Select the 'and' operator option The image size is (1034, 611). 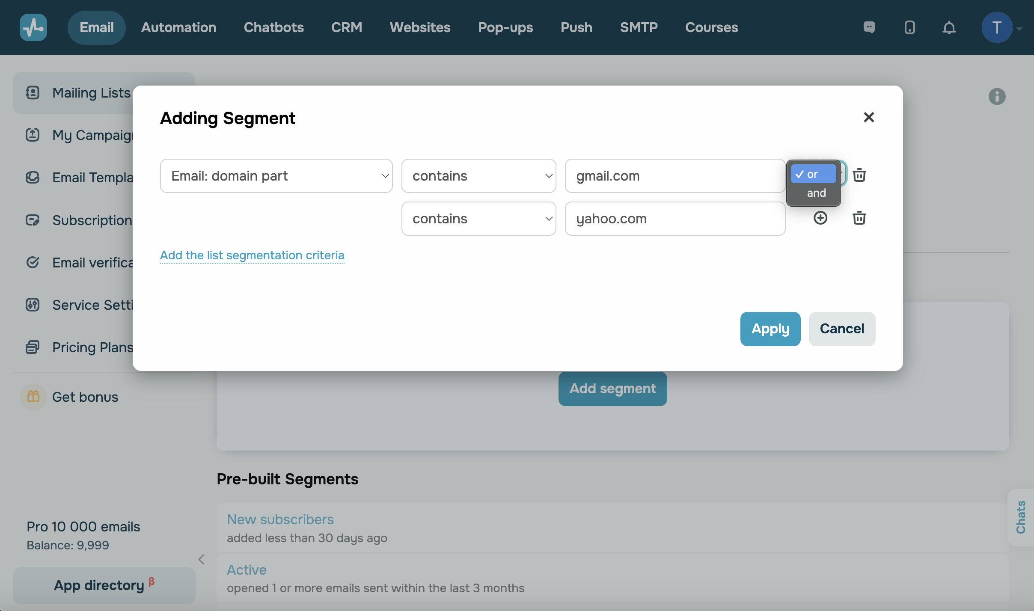click(x=816, y=193)
